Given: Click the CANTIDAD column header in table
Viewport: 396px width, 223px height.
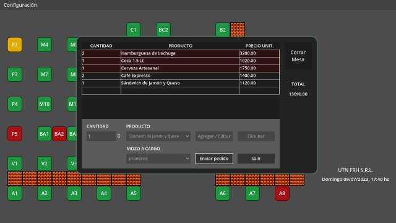Looking at the screenshot, I should (101, 46).
